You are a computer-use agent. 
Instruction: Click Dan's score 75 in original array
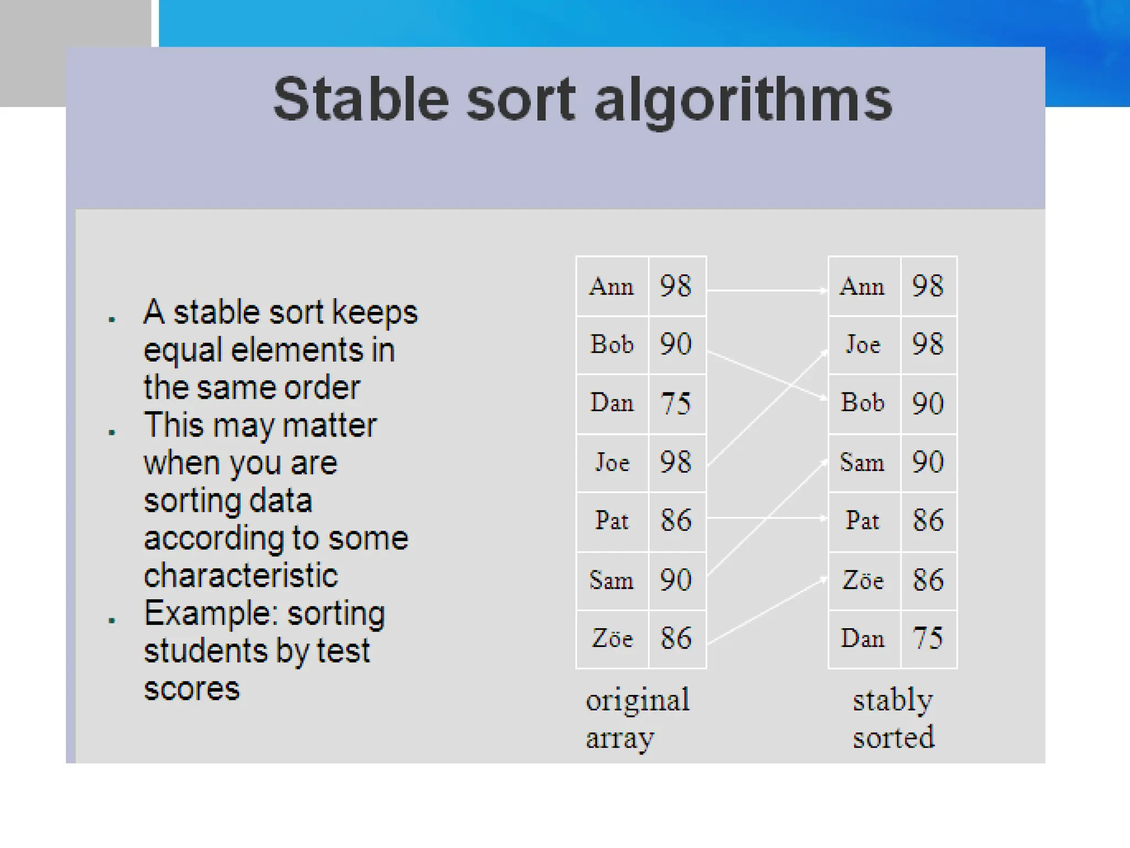676,404
